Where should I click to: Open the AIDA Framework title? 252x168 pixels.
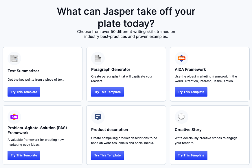190,70
